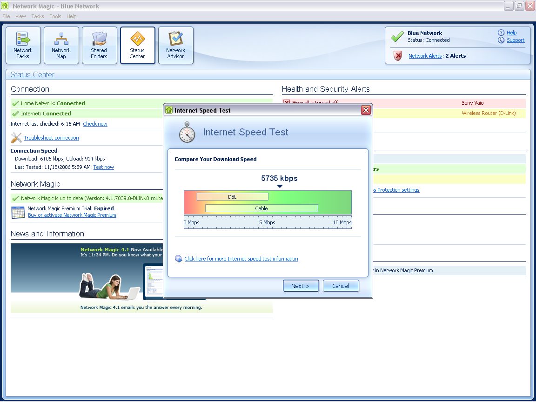Click the red X icon beside the firewall alert
This screenshot has height=402, width=536.
pyautogui.click(x=287, y=102)
